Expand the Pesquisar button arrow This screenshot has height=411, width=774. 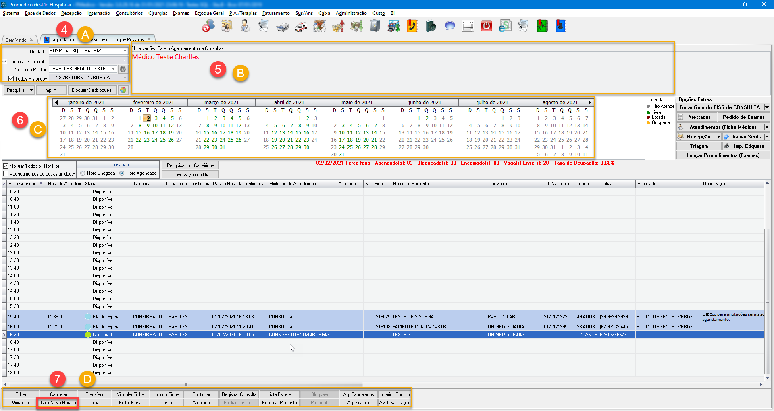[31, 90]
